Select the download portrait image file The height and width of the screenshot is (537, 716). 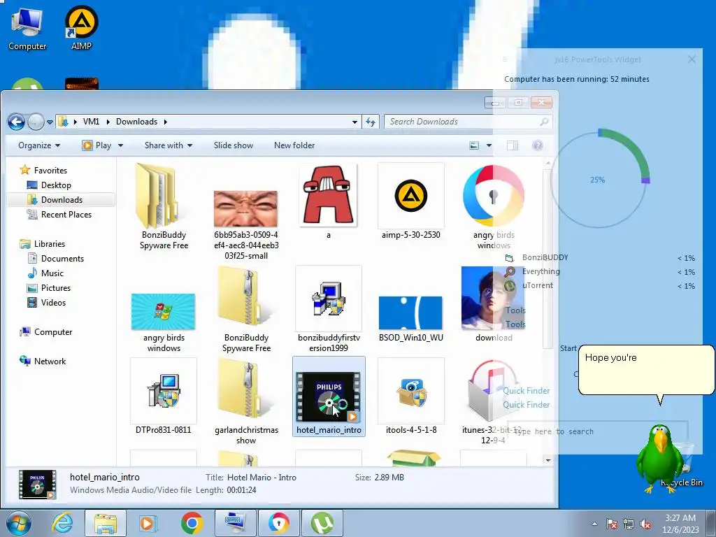click(493, 304)
